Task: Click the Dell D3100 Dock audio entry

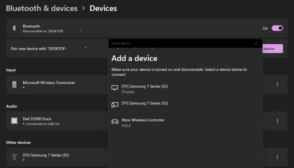Action: [57, 121]
